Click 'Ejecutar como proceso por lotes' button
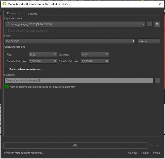This screenshot has height=159, width=165. pyautogui.click(x=24, y=153)
